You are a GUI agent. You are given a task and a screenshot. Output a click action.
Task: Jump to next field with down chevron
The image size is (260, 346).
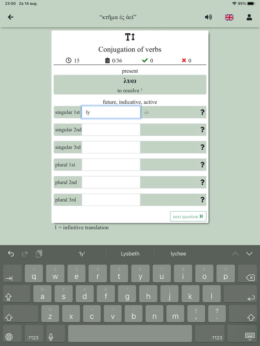click(249, 253)
